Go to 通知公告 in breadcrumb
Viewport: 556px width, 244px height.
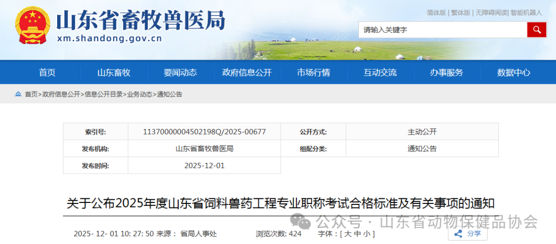tap(169, 95)
